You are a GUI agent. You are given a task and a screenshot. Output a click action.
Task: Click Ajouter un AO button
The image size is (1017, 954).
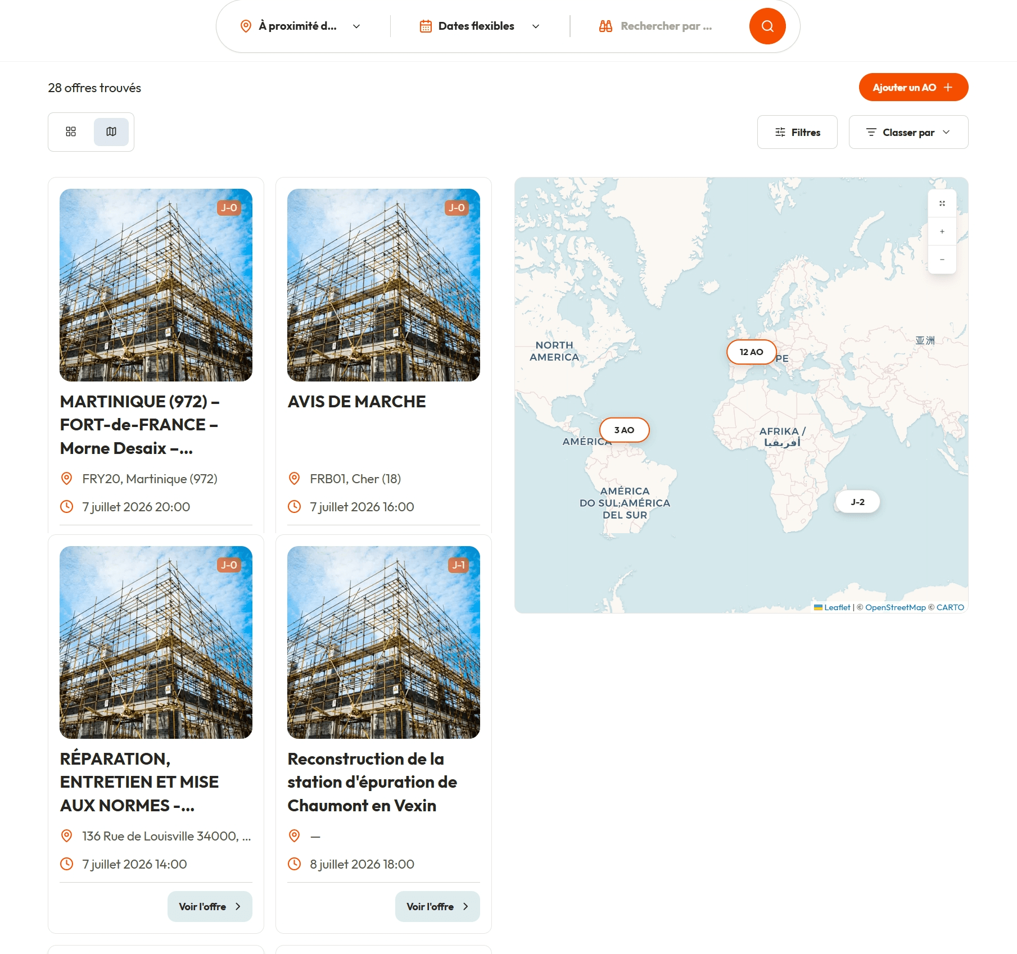(x=914, y=87)
